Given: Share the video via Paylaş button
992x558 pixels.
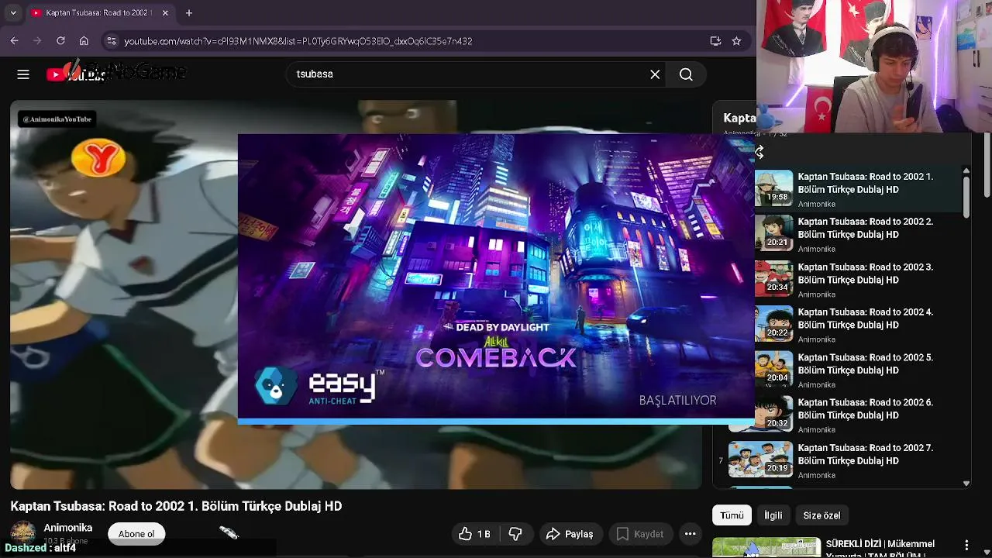Looking at the screenshot, I should (x=570, y=534).
